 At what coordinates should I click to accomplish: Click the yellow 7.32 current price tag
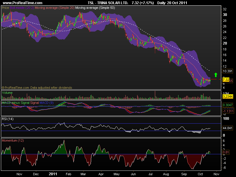[226, 80]
